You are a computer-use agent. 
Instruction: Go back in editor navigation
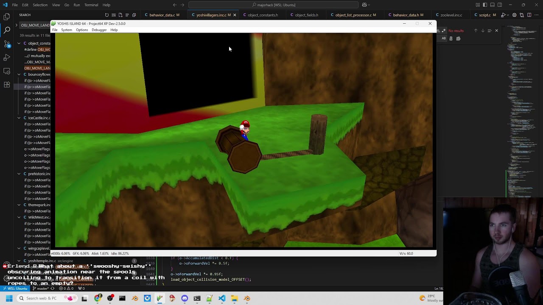175,5
